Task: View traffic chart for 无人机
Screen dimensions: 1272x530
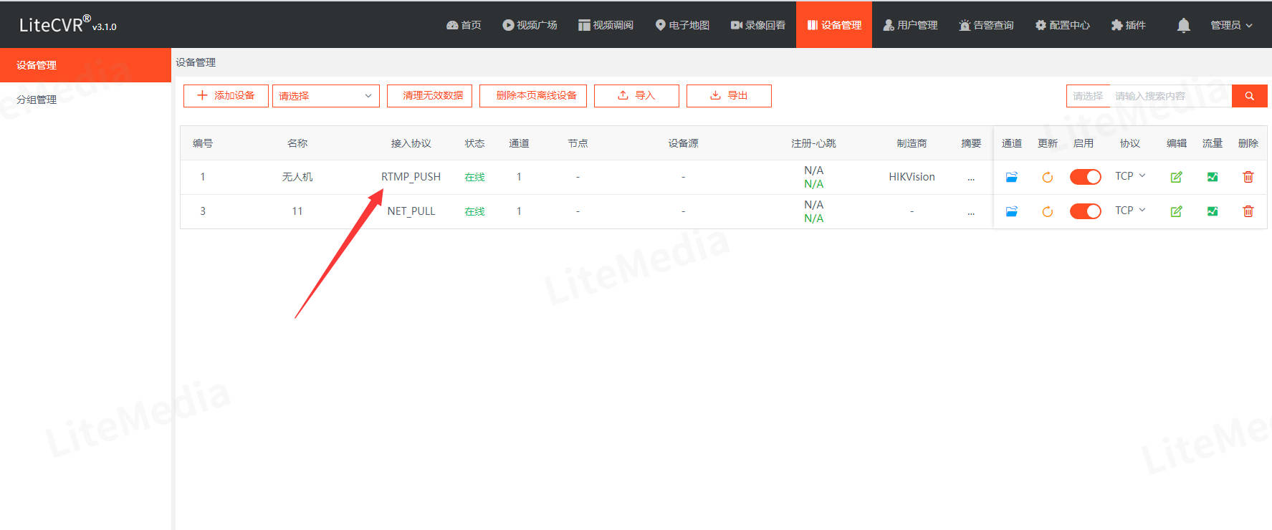Action: coord(1212,177)
